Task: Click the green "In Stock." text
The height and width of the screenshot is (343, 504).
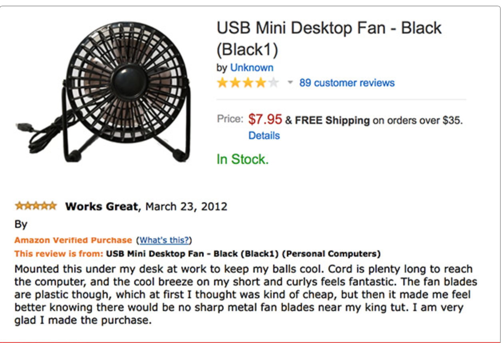Action: click(x=242, y=159)
